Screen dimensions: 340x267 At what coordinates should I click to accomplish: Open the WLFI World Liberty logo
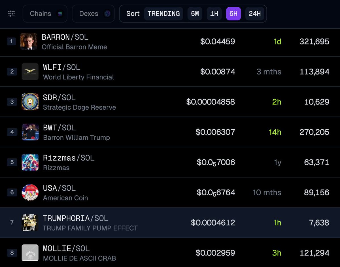point(30,72)
